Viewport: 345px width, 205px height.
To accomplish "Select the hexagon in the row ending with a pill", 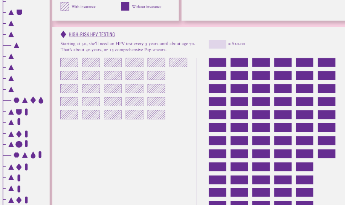I will [16, 155].
